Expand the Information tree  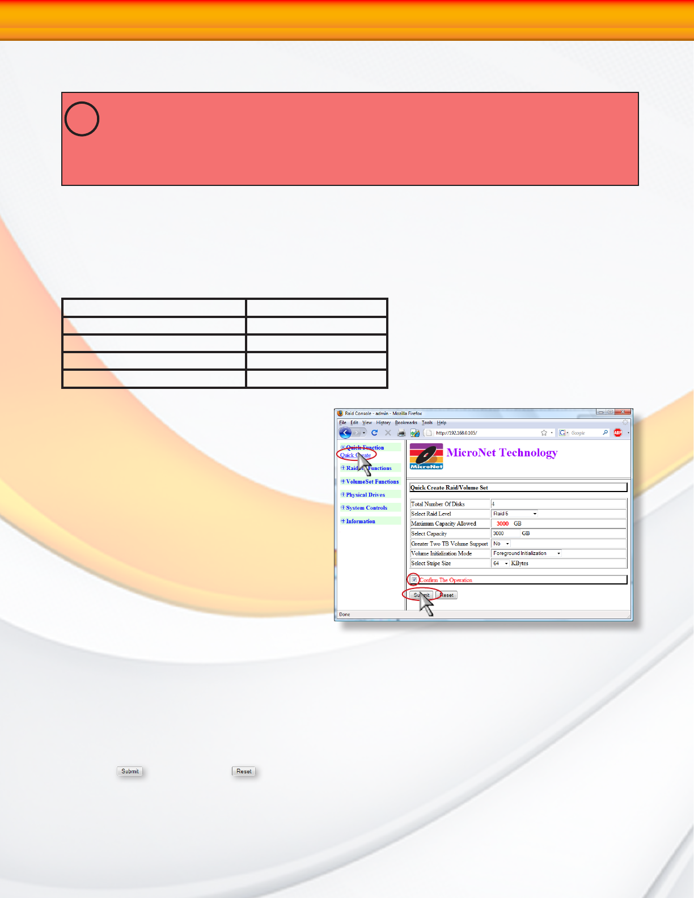point(342,521)
